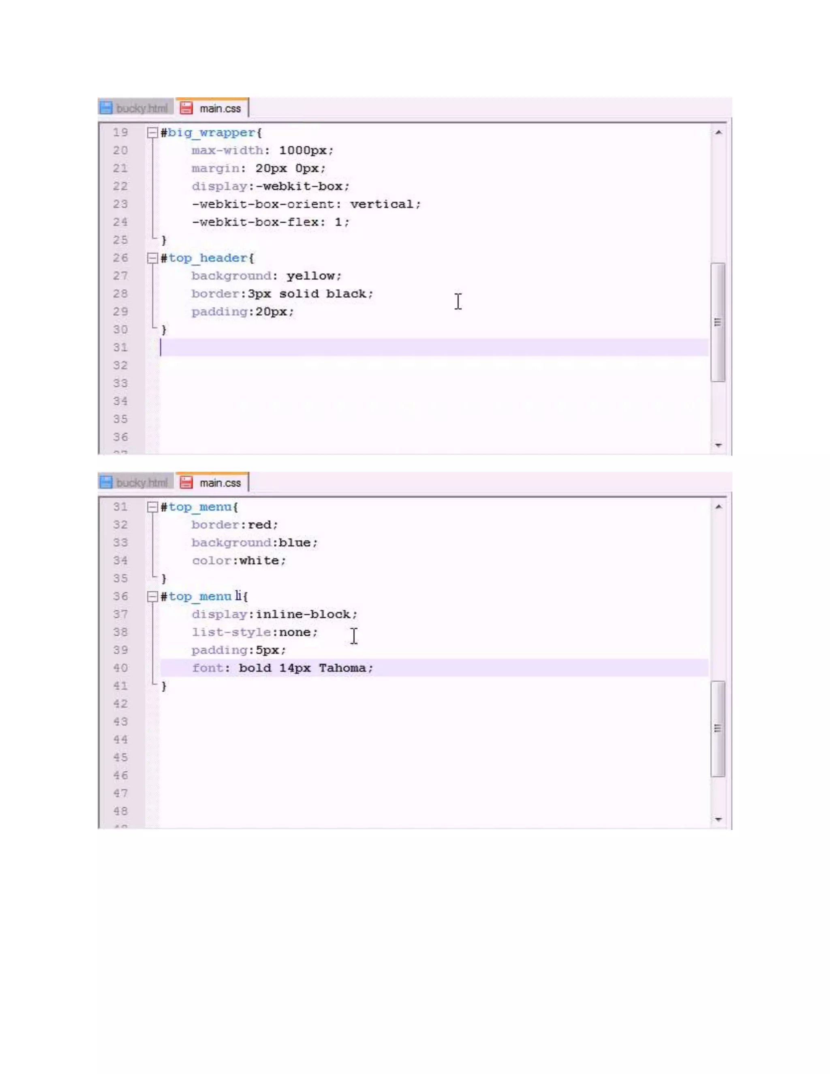Click line number 19 in the gutter

(x=120, y=133)
